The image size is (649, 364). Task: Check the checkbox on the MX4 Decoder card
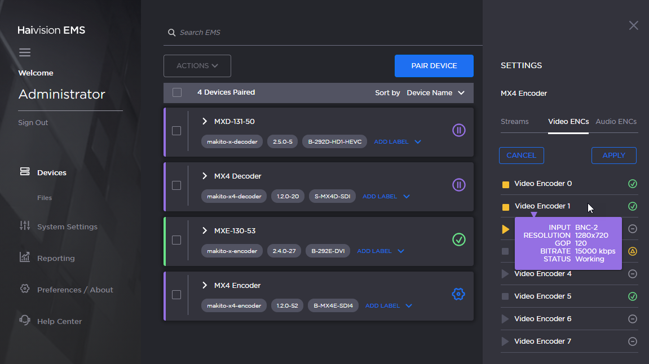[x=176, y=185]
